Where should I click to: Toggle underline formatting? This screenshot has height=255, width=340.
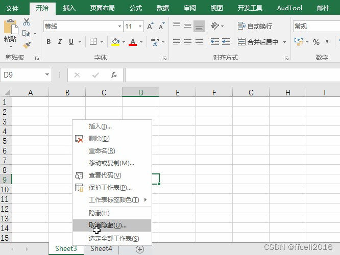click(71, 42)
